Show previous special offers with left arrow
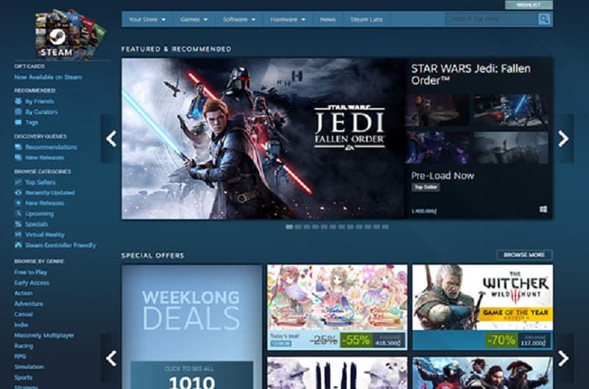Screen dimensions: 589x389 111,358
